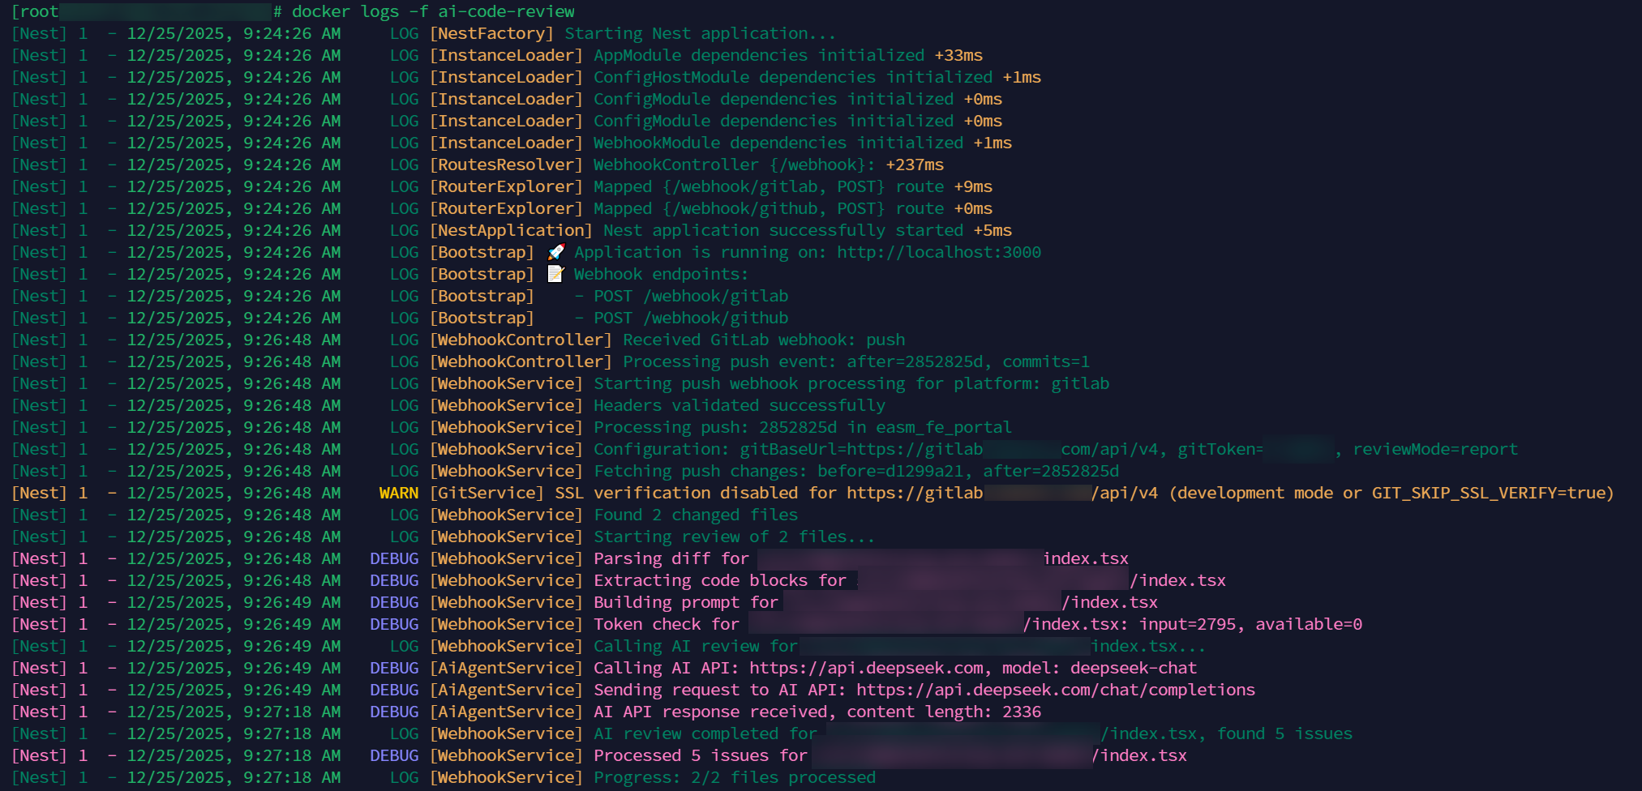The width and height of the screenshot is (1642, 791).
Task: Click the +237ms timing value
Action: pos(915,165)
